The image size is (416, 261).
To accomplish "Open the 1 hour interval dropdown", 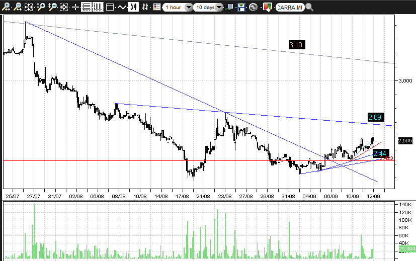I will tap(189, 8).
